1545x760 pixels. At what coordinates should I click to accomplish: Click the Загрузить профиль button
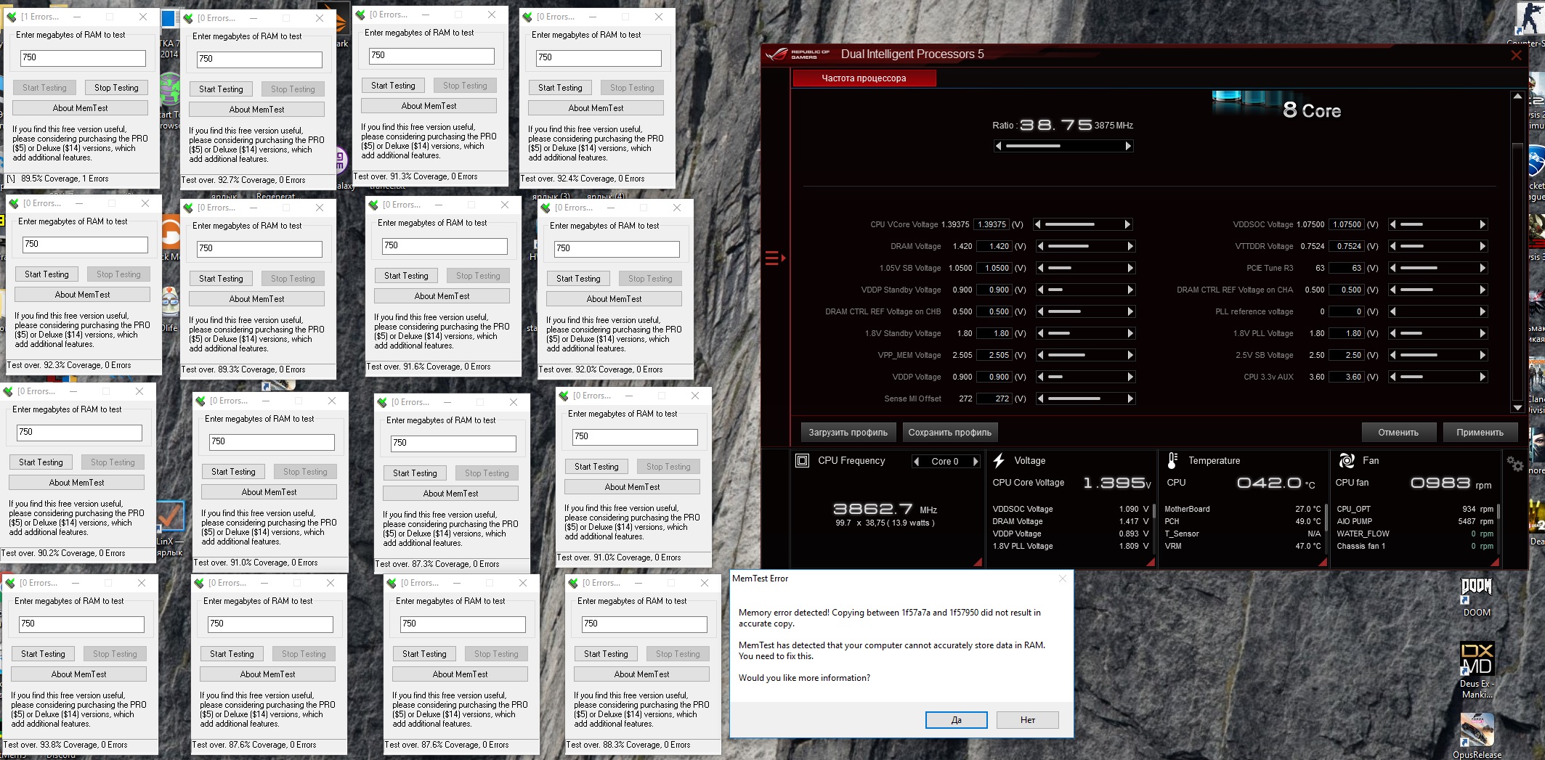[x=848, y=433]
